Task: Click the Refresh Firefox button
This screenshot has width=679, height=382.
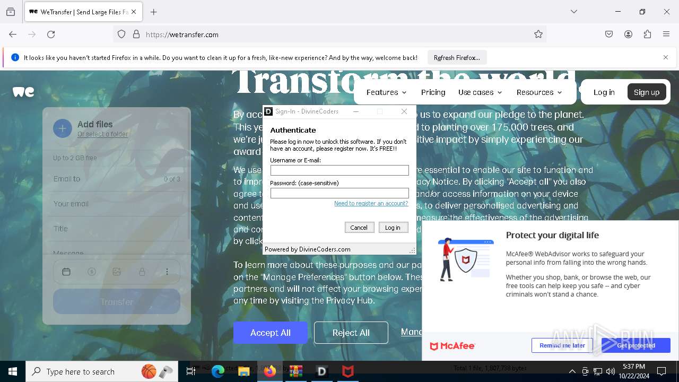Action: tap(457, 57)
